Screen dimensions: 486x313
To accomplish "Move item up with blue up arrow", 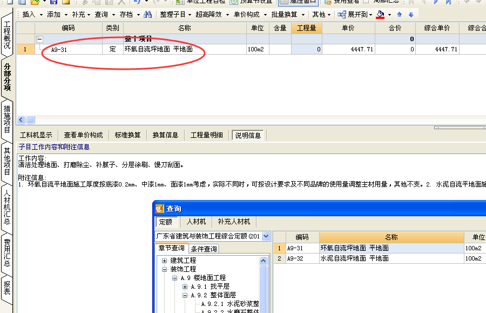I will click(400, 15).
